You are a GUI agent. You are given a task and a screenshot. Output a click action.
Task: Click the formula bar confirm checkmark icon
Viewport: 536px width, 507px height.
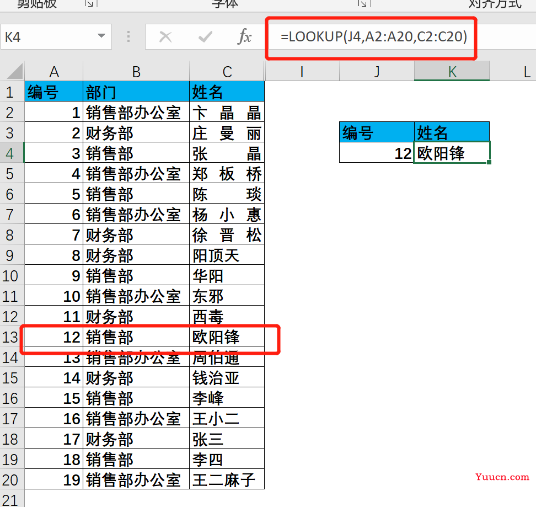click(x=205, y=36)
